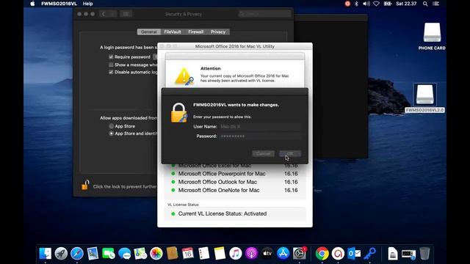Viewport: 470px width, 264px height.
Task: Select App Store and identified developers radio
Action: [111, 133]
